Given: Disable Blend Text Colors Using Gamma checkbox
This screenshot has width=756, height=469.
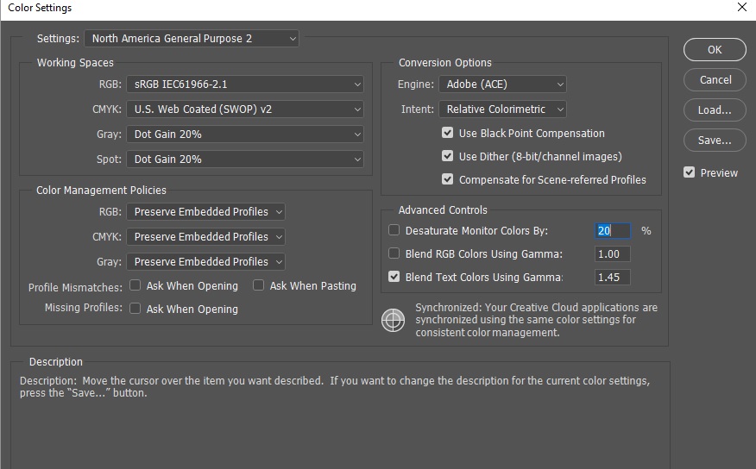Looking at the screenshot, I should (x=394, y=277).
